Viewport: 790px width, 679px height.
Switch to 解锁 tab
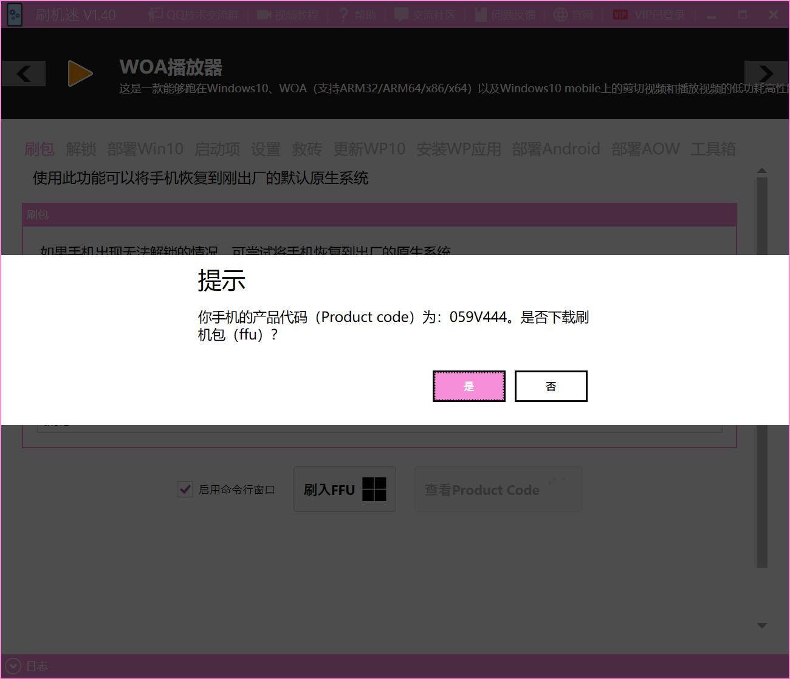[81, 149]
